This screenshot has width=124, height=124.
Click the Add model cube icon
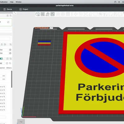38,14
